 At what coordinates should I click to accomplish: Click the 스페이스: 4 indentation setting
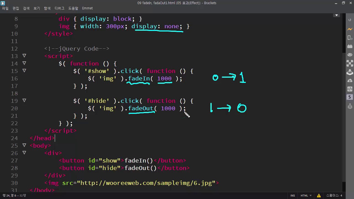coord(334,195)
